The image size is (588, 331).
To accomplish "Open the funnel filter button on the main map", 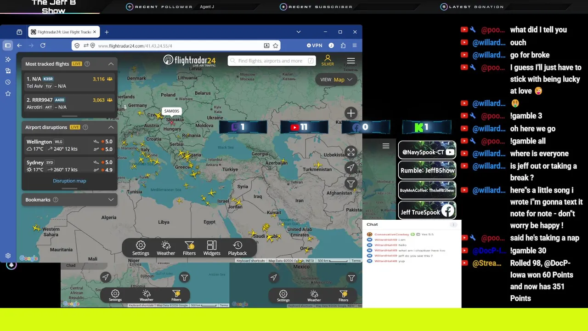I will tap(351, 184).
